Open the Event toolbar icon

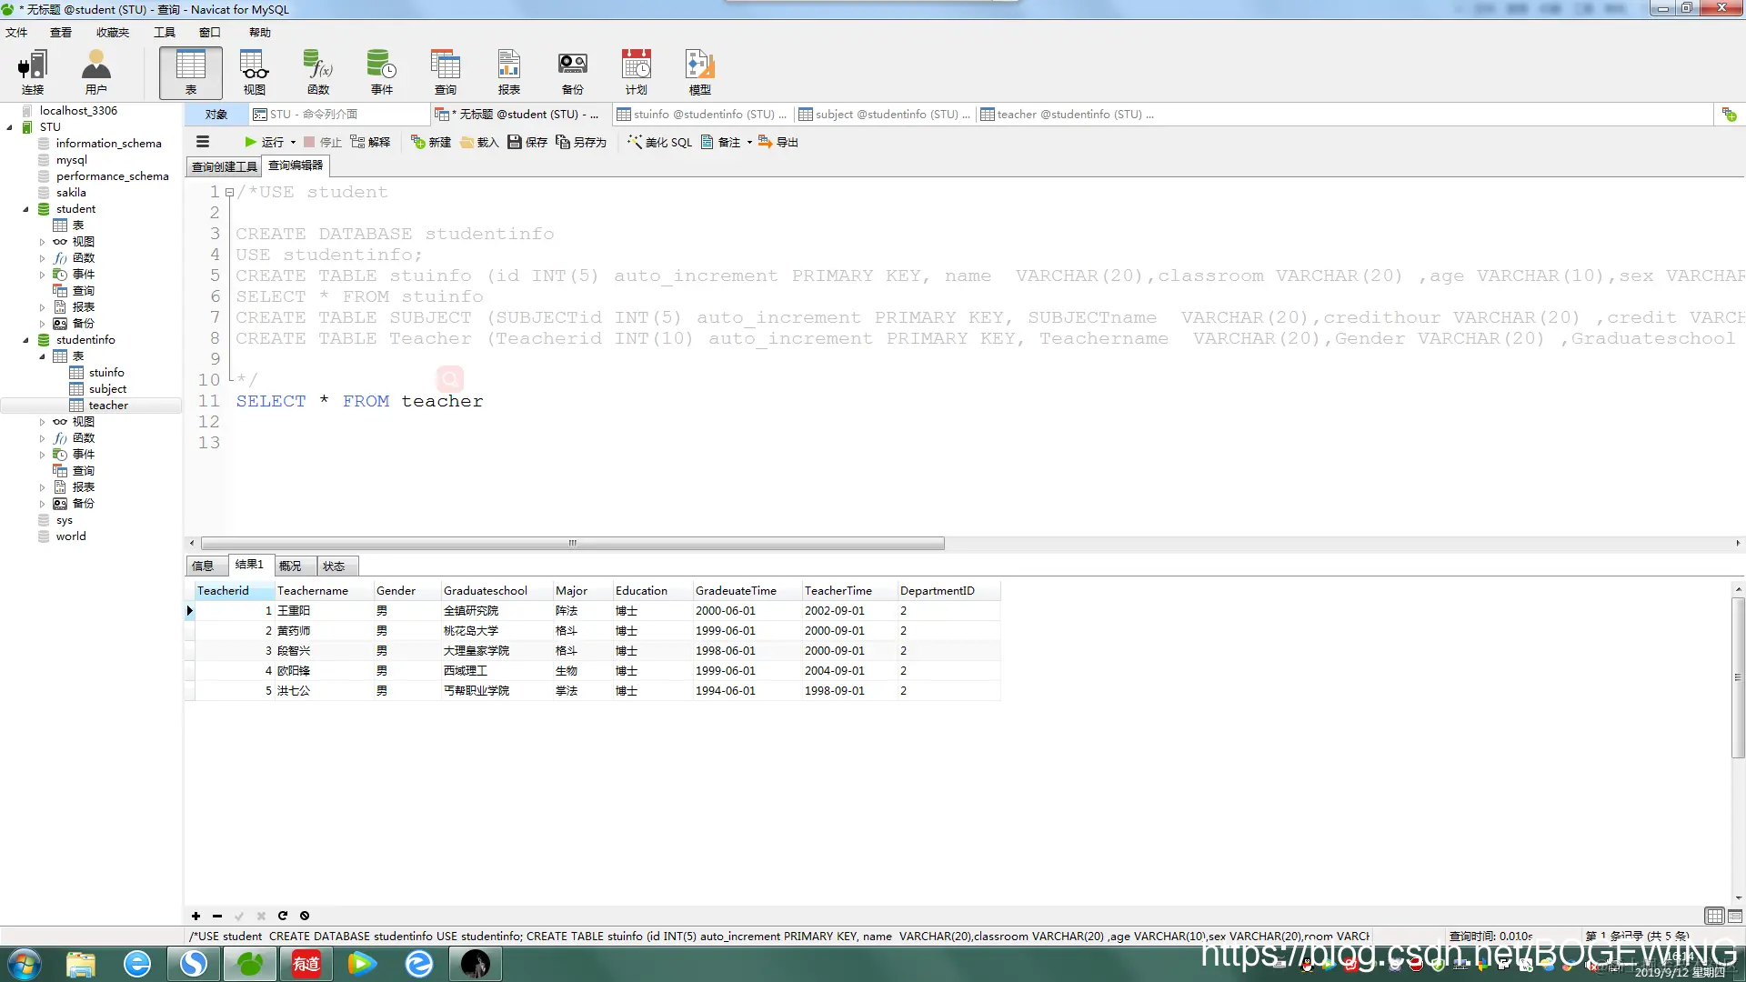click(381, 72)
